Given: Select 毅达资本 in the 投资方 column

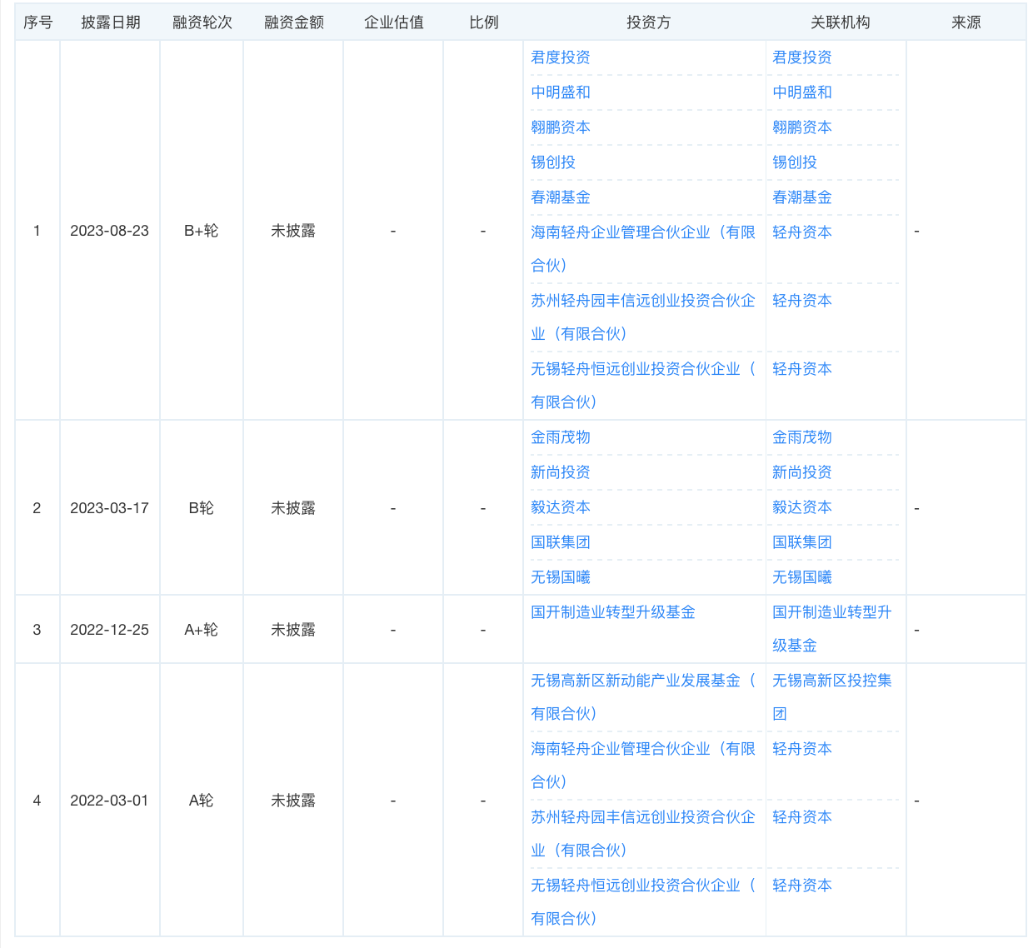Looking at the screenshot, I should 561,507.
